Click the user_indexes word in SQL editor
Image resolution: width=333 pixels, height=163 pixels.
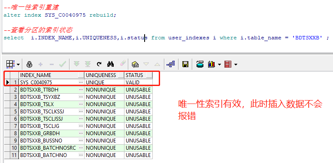(x=188, y=38)
